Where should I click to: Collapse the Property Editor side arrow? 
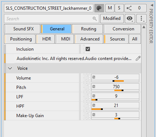click(x=152, y=5)
